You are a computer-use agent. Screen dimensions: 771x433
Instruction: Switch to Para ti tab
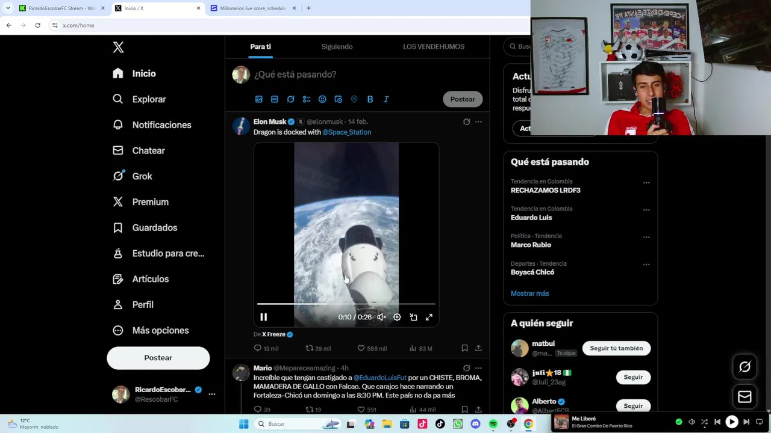click(260, 46)
